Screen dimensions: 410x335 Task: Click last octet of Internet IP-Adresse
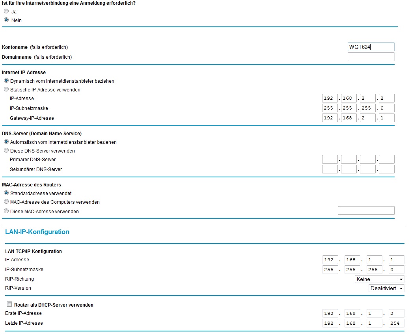point(386,98)
